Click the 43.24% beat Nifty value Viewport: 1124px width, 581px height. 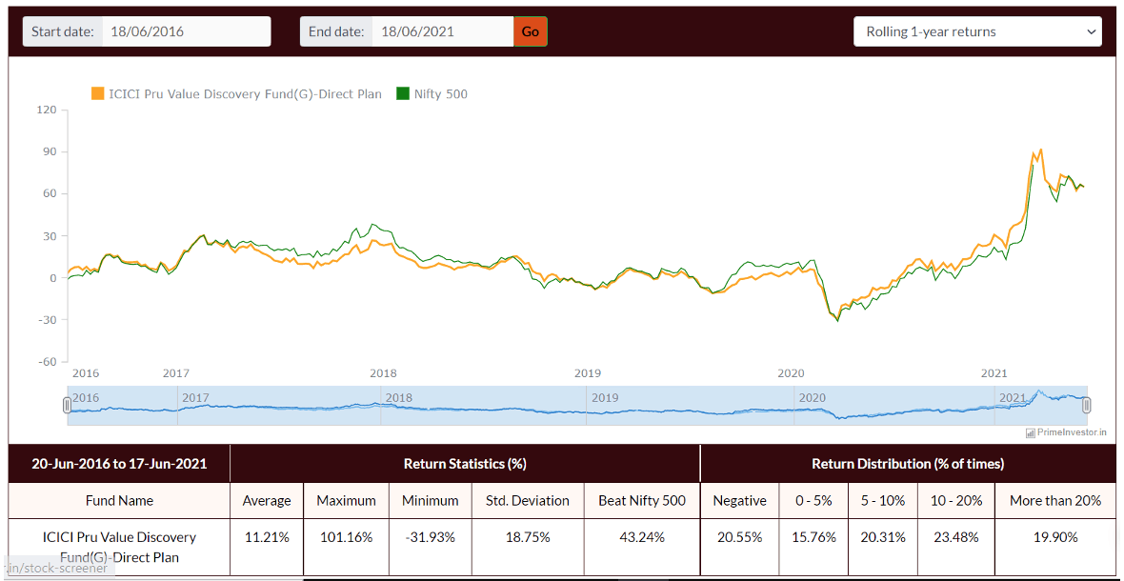pos(642,538)
